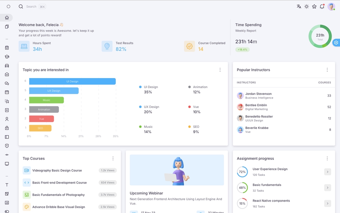Click the search magnifier icon
The height and width of the screenshot is (213, 340).
coord(21,6)
